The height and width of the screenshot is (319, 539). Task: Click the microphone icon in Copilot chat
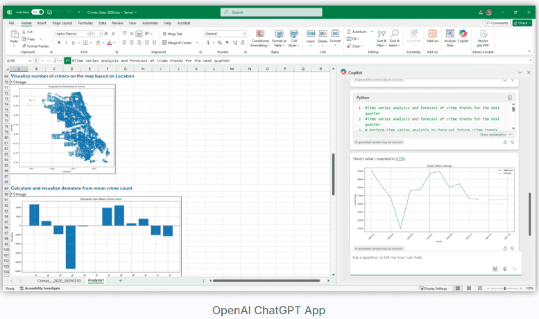[504, 268]
